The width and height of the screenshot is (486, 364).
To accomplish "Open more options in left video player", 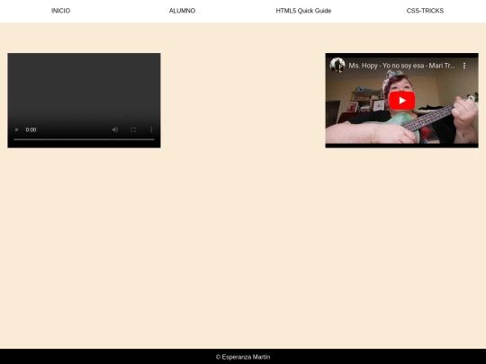I will click(x=151, y=129).
